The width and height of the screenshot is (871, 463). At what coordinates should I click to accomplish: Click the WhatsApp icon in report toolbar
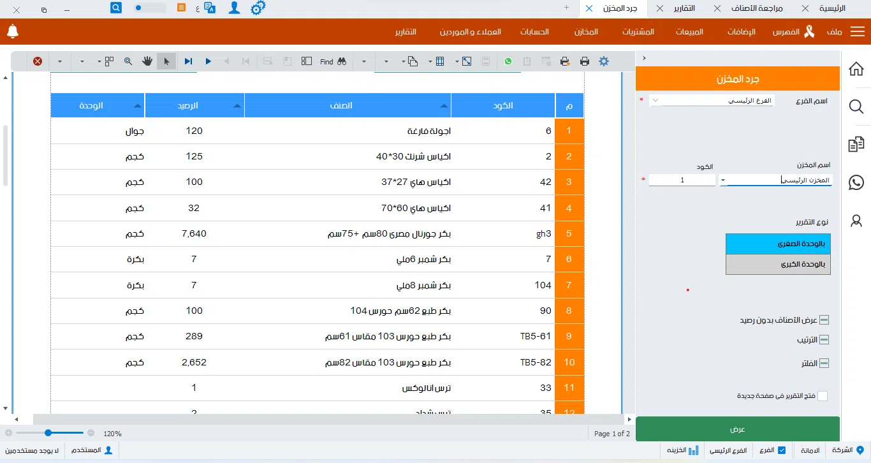click(x=508, y=61)
